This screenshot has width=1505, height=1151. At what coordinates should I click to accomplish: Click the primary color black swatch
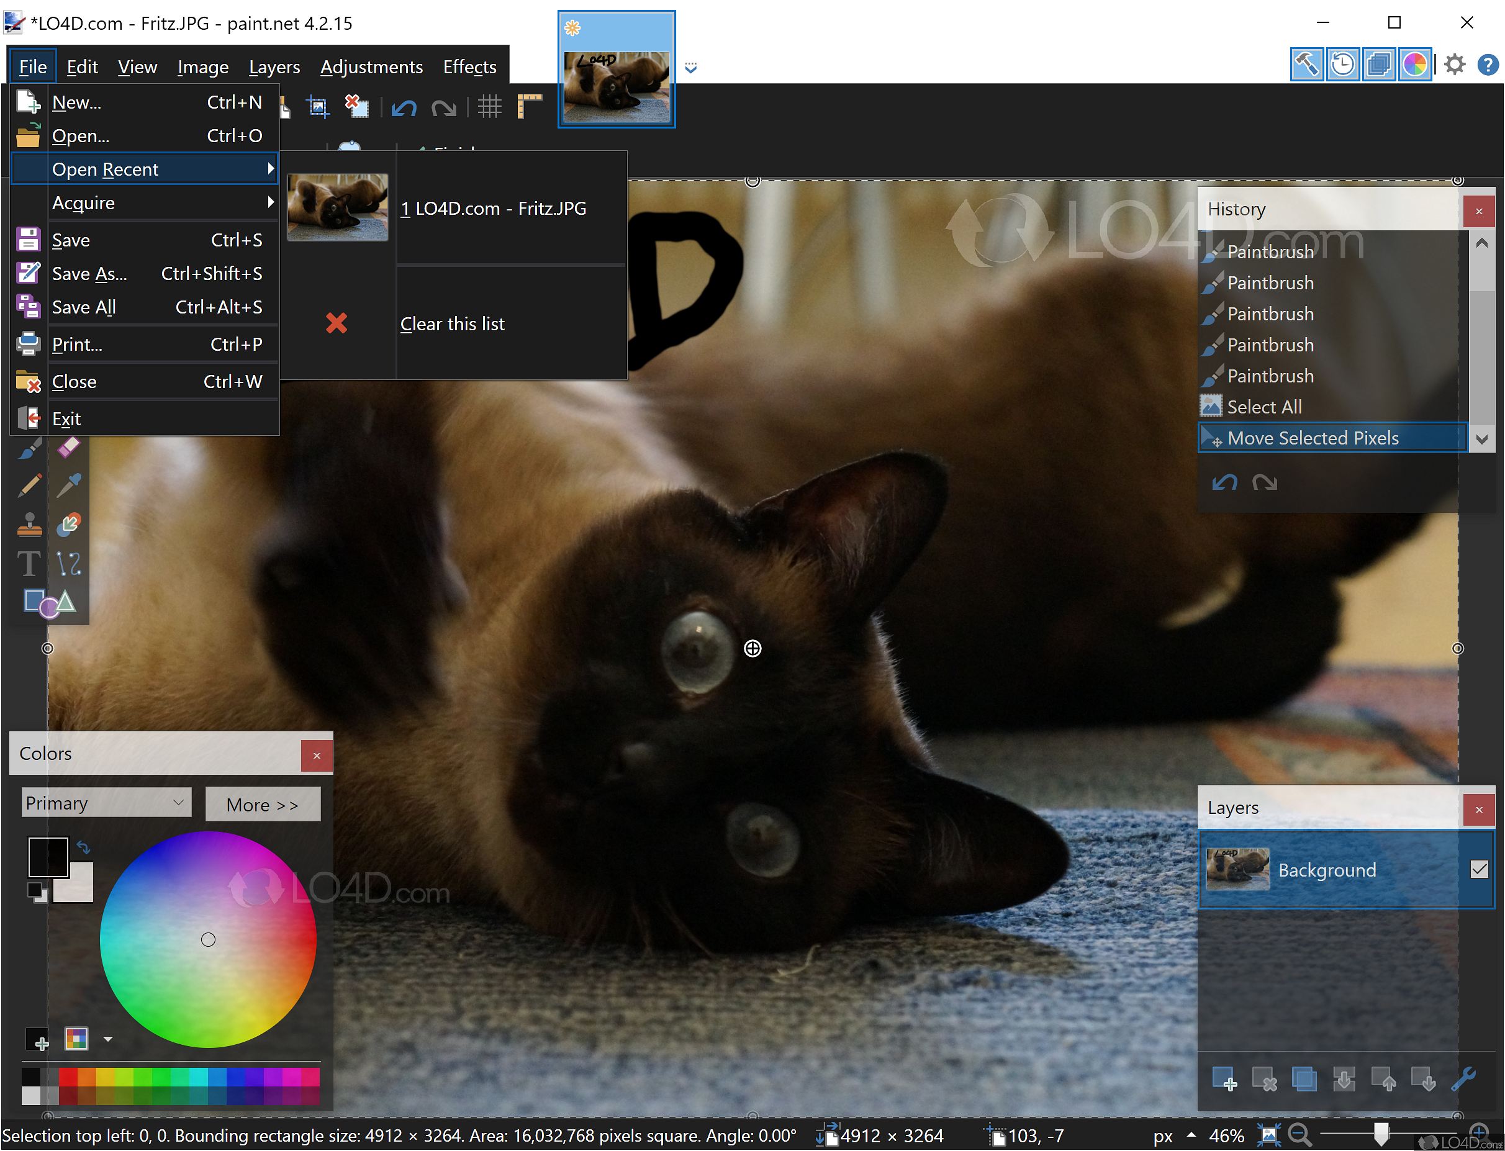pyautogui.click(x=47, y=856)
